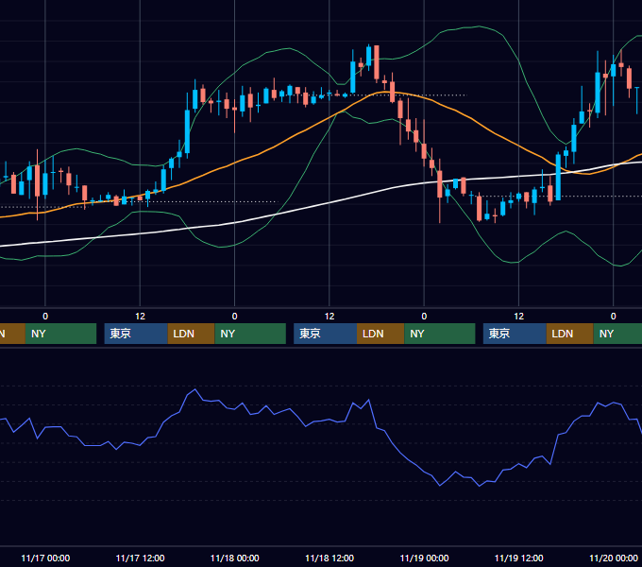Click the 11/19 00:00 time axis label
Viewport: 642px width, 567px height.
[x=424, y=558]
